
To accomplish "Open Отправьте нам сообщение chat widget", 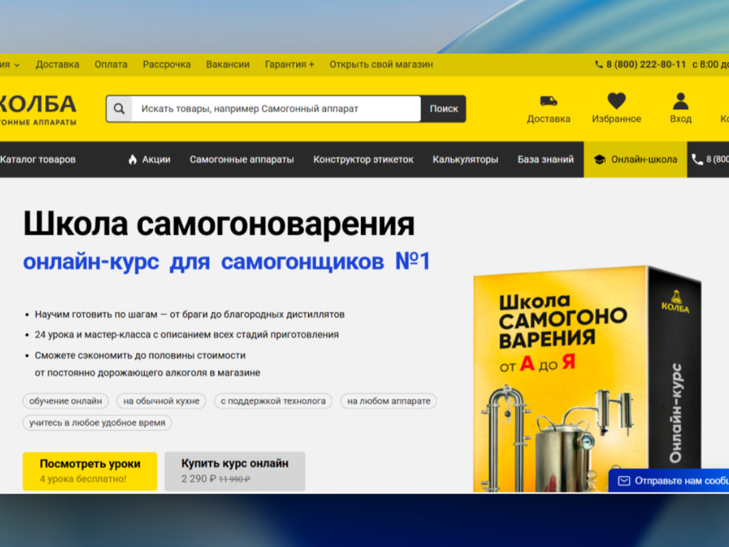I will [x=669, y=481].
